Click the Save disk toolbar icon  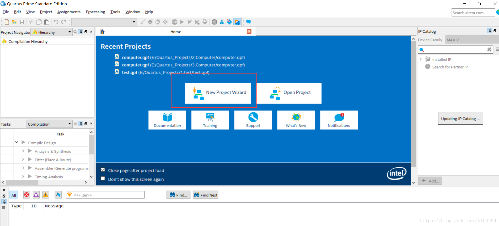tap(22, 22)
